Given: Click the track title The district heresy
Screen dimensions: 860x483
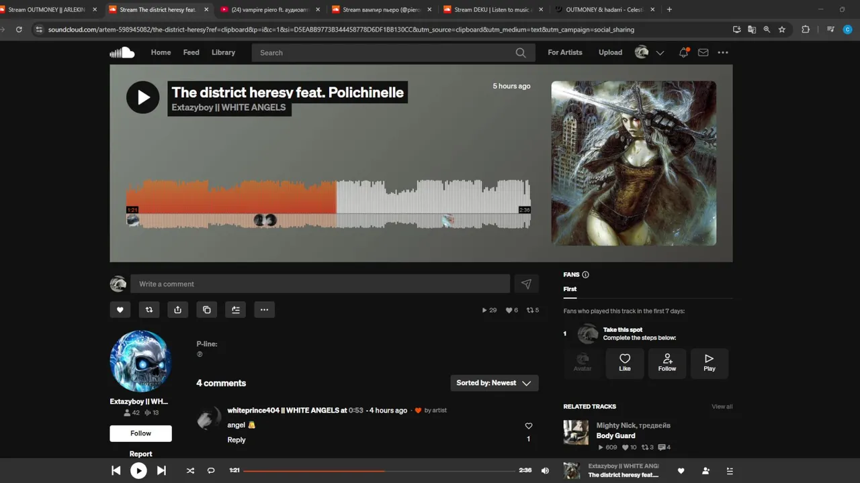Looking at the screenshot, I should tap(288, 93).
